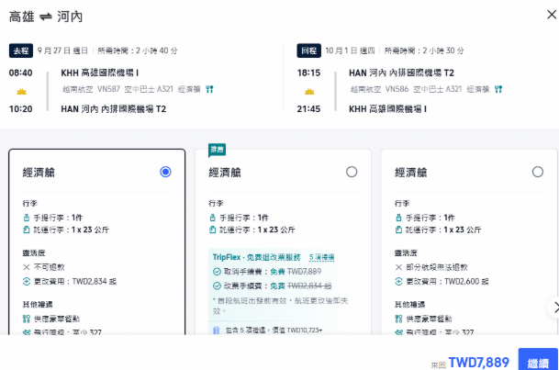Screen dimensions: 559x370
Task: Click the return trip label badge
Action: [308, 50]
